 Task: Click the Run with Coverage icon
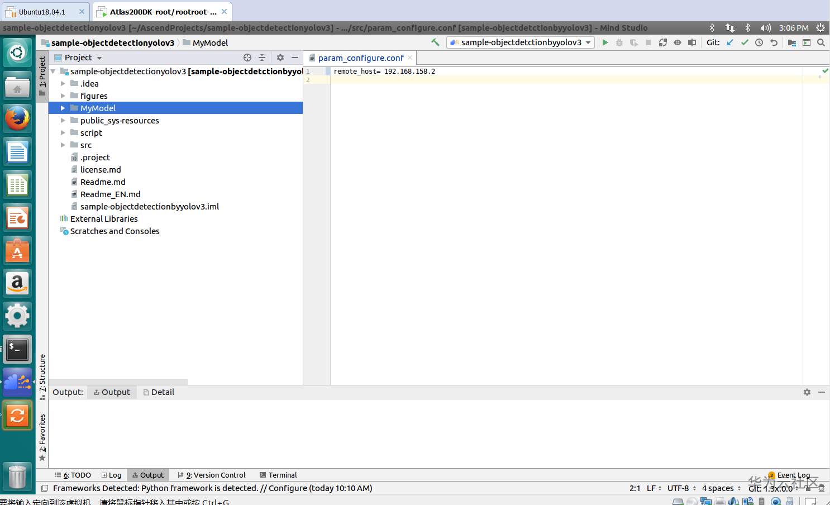[x=634, y=42]
